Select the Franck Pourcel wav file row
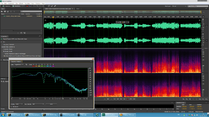The image size is (209, 117). click(21, 16)
